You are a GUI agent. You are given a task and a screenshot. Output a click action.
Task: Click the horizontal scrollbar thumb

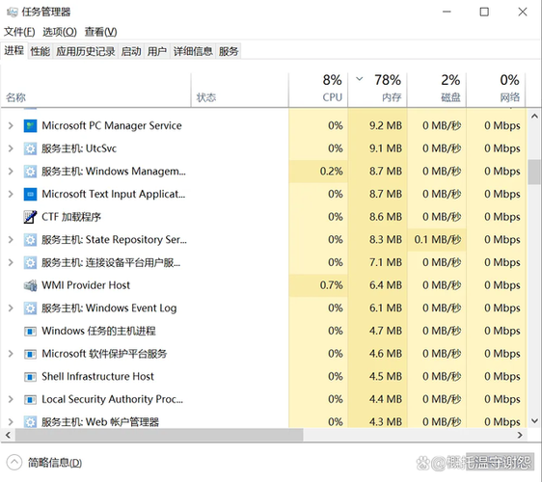tap(159, 435)
